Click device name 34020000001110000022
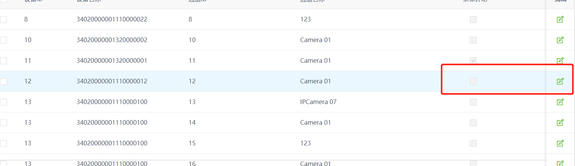The width and height of the screenshot is (575, 166). (x=112, y=20)
